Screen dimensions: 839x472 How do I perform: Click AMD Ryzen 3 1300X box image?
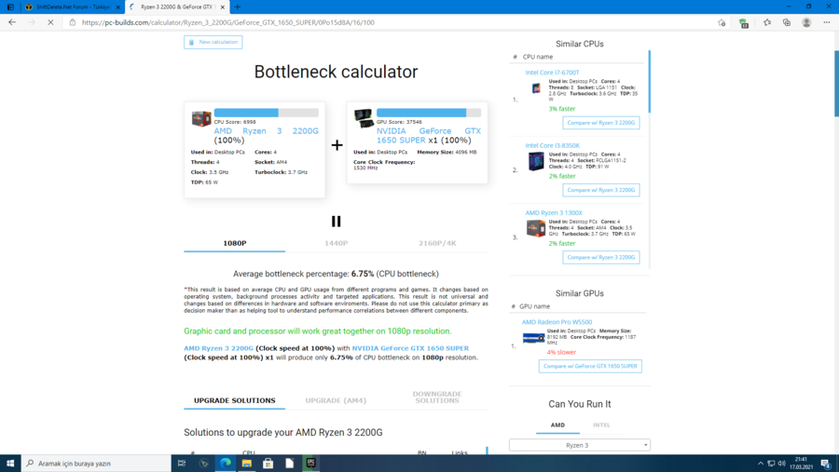(536, 228)
